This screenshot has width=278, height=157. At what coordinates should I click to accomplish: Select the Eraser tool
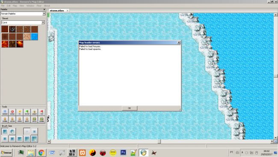pos(12,112)
